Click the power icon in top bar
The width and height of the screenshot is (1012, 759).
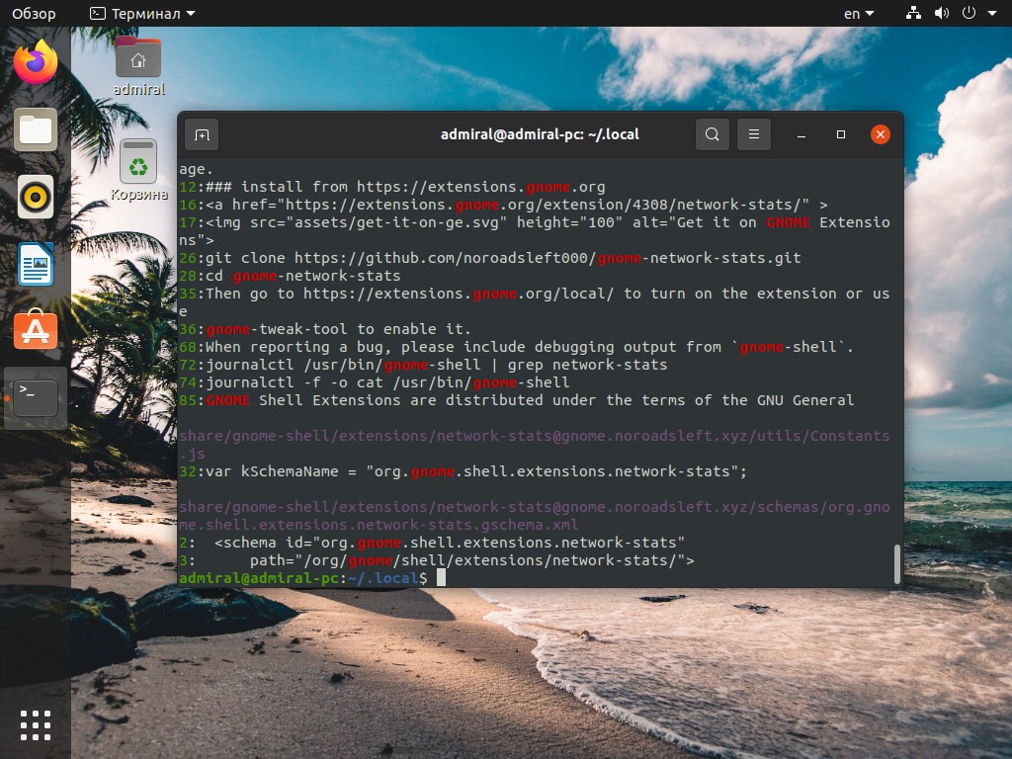tap(969, 13)
